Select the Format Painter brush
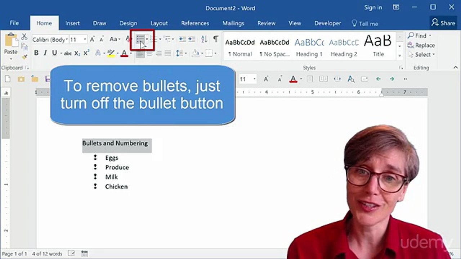Image resolution: width=461 pixels, height=259 pixels. pos(24,56)
